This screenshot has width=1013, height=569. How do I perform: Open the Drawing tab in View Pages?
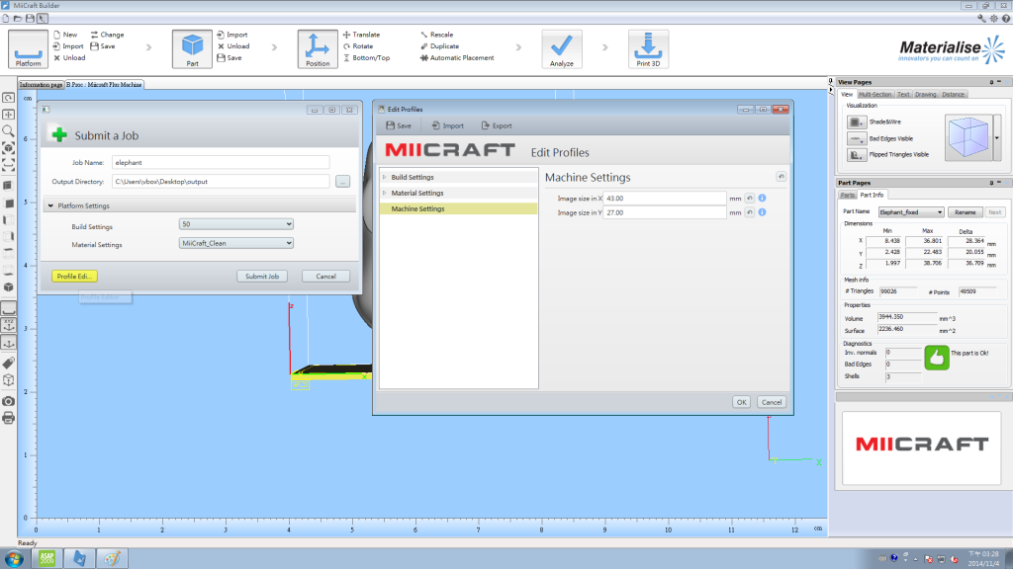coord(925,94)
